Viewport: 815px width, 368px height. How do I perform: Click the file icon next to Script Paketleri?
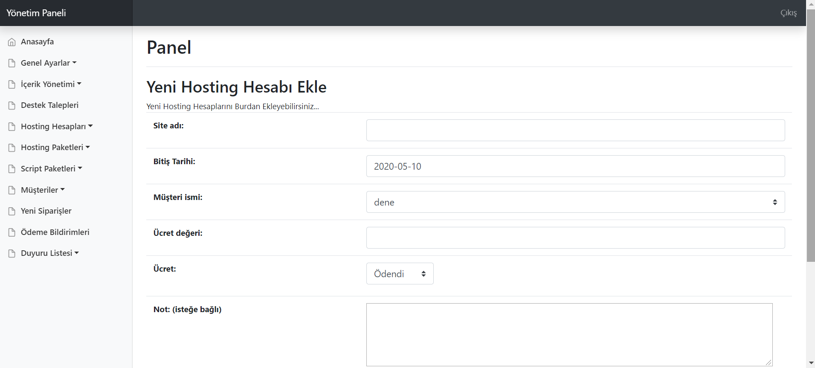12,169
